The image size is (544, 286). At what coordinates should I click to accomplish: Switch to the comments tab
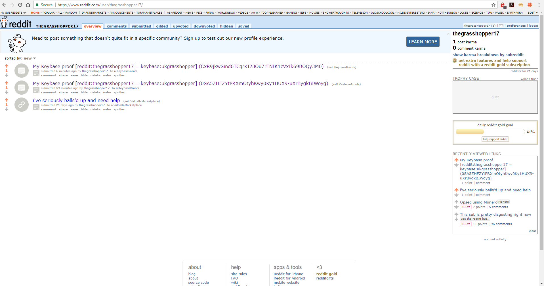point(117,26)
